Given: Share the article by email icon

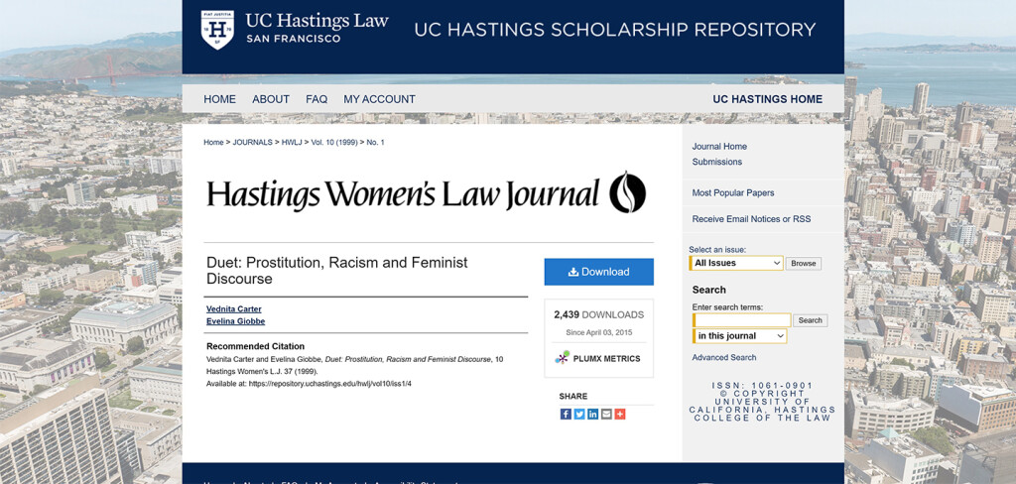Looking at the screenshot, I should tap(606, 414).
